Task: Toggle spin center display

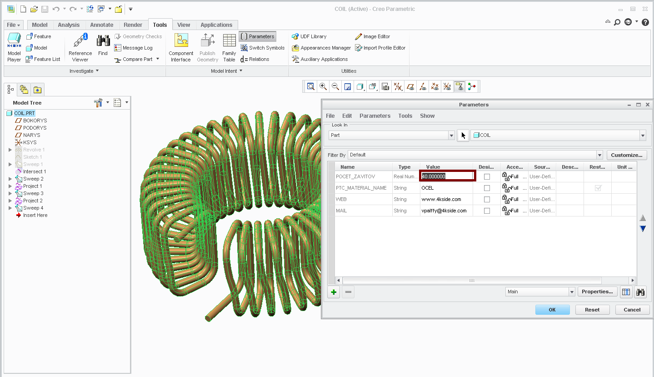Action: coord(472,86)
